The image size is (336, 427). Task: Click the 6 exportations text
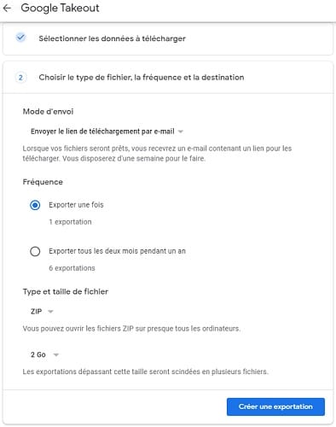[x=72, y=268]
